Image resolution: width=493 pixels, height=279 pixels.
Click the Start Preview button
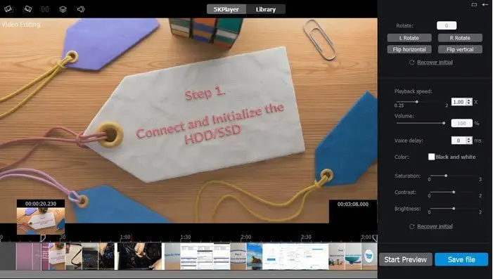[x=405, y=259]
